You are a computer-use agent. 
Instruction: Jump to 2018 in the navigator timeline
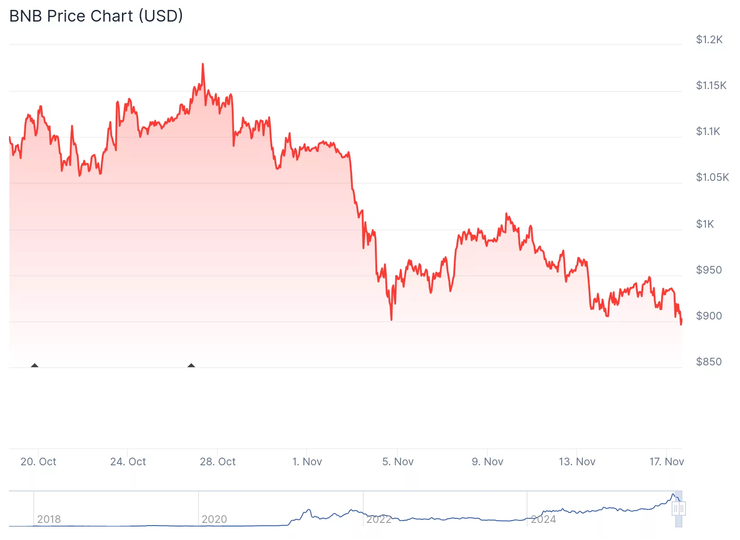click(49, 519)
